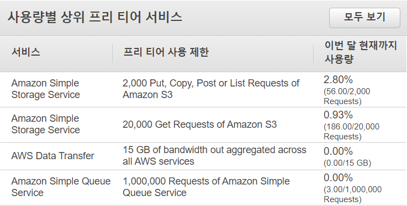Click Amazon Simple Queue Service name
Image resolution: width=407 pixels, height=206 pixels.
click(x=61, y=187)
